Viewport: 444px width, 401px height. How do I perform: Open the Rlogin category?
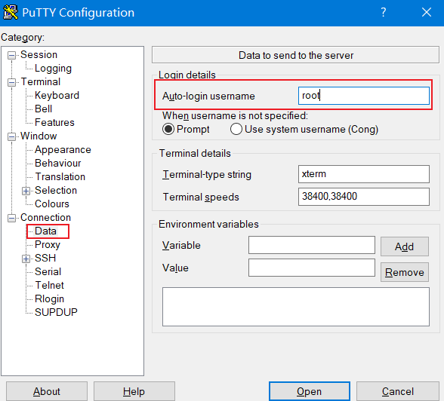(x=49, y=298)
